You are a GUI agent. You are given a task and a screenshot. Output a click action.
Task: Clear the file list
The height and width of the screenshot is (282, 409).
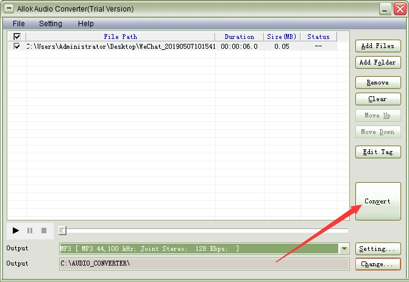coord(378,99)
